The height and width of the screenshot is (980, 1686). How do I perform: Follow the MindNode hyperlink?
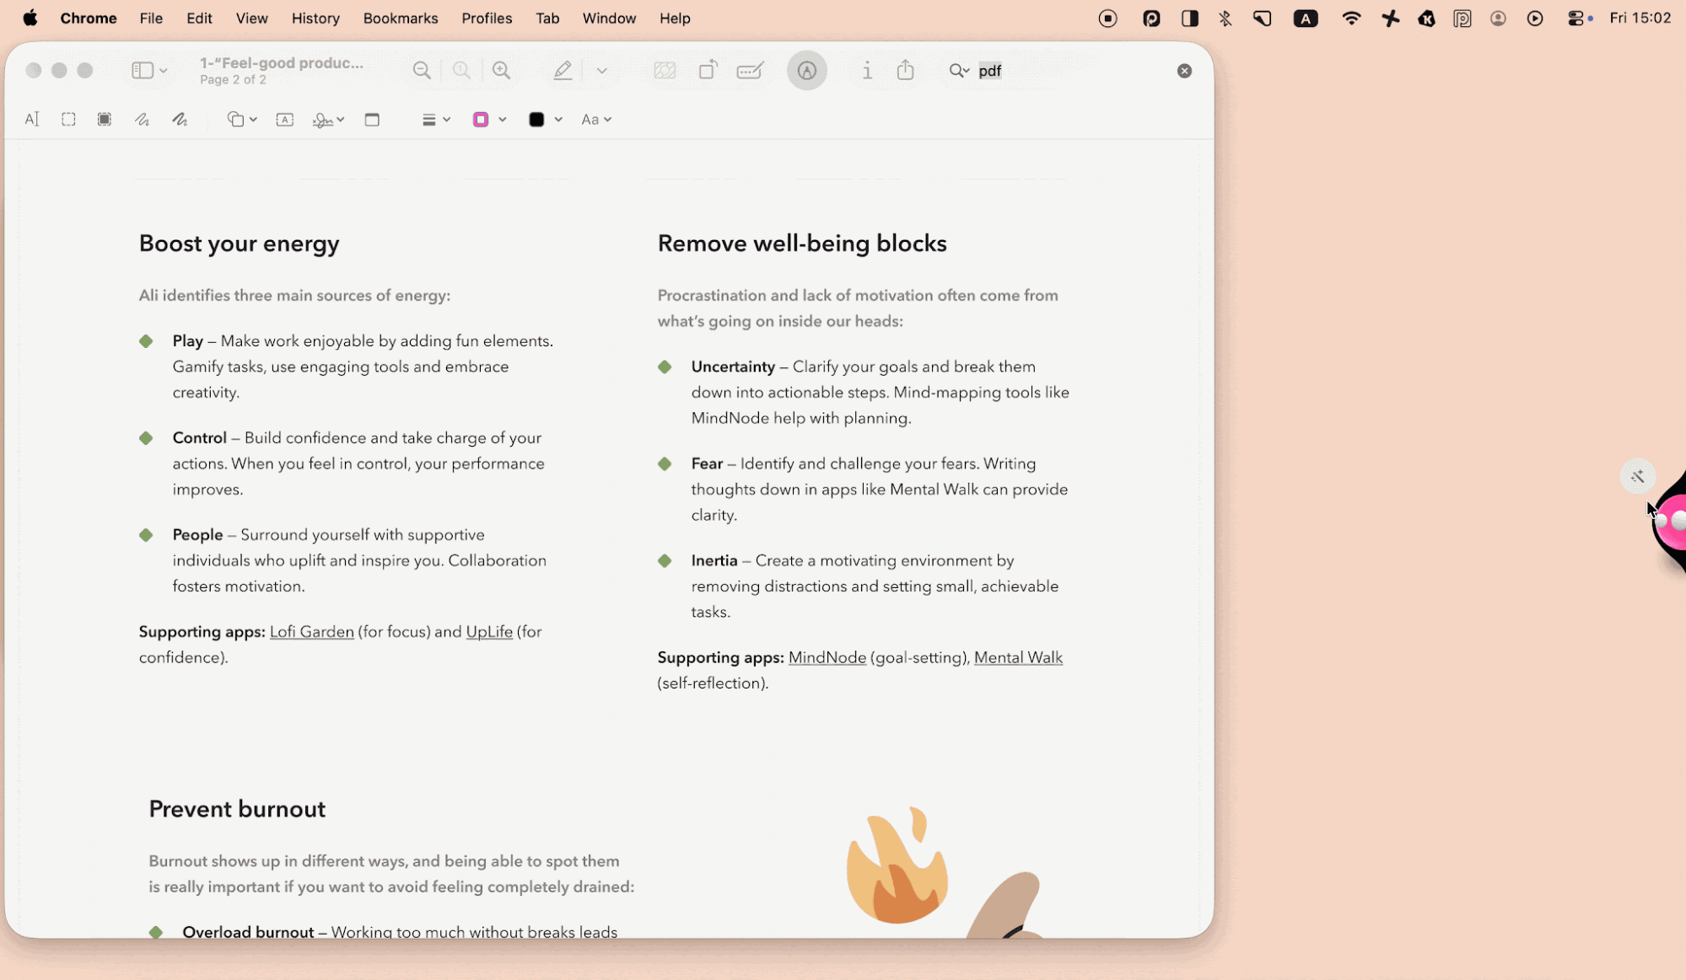(x=827, y=658)
